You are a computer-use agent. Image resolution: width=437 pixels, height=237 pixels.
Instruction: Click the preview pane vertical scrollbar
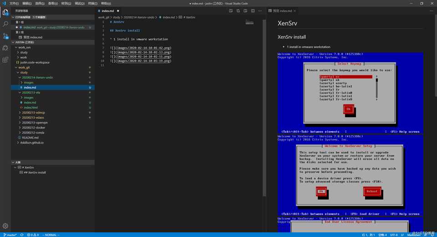[436, 56]
